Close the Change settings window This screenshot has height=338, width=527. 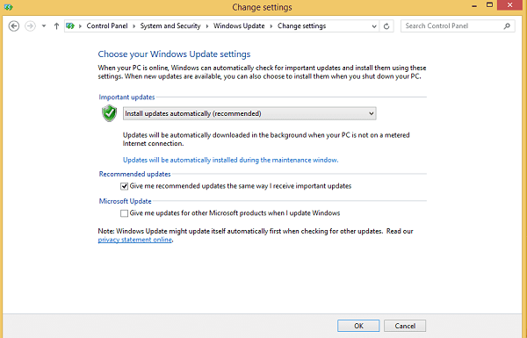point(509,5)
